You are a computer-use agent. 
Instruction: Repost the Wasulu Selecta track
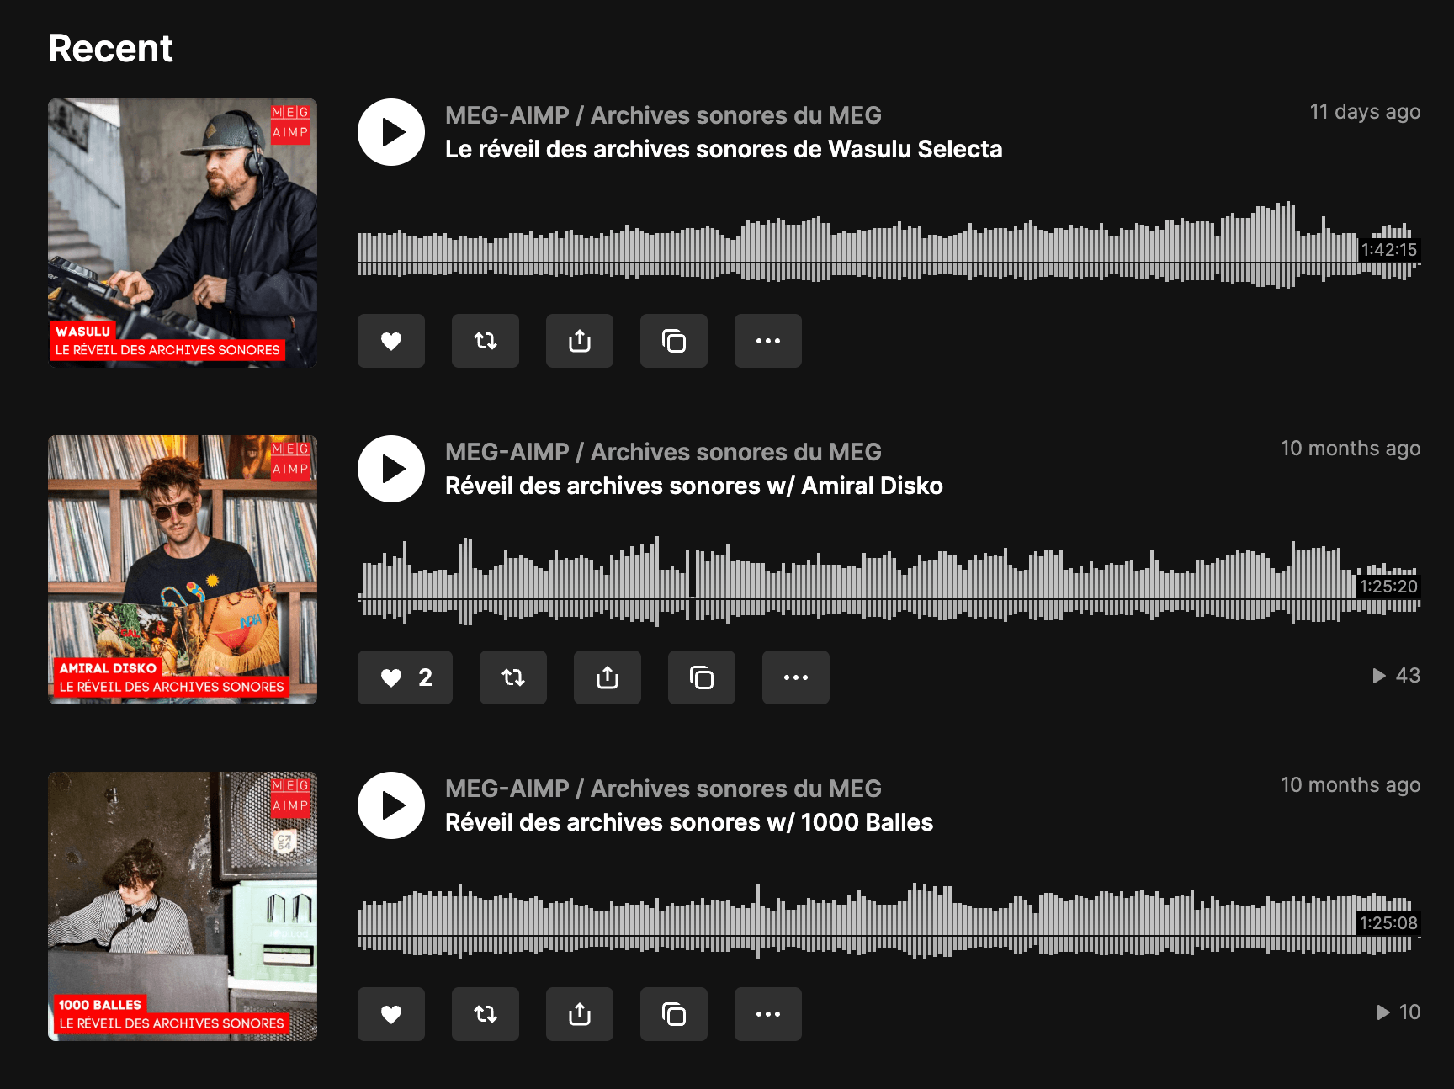tap(485, 341)
